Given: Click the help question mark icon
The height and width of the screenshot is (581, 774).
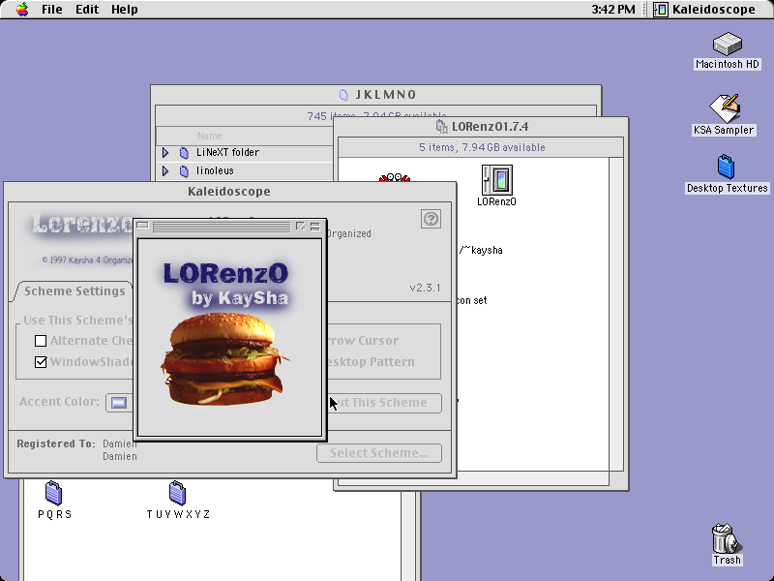Looking at the screenshot, I should tap(431, 219).
